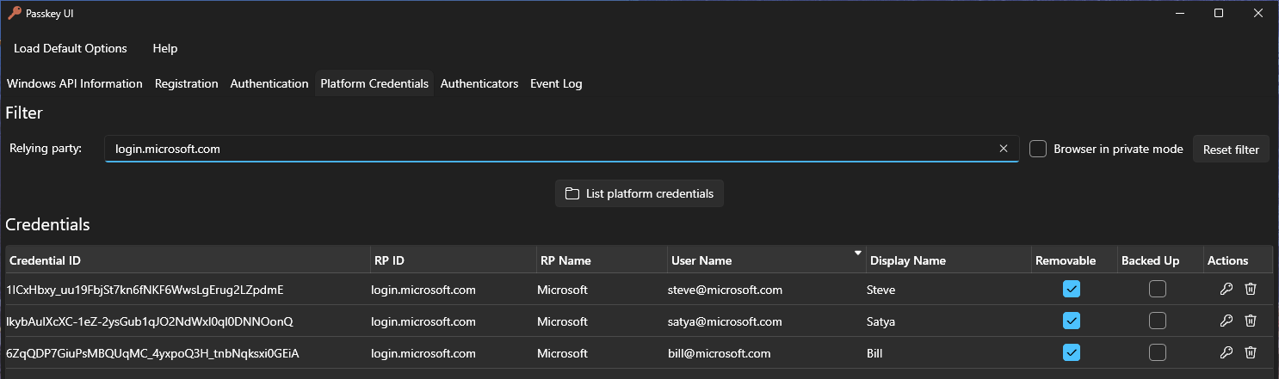The width and height of the screenshot is (1279, 379).
Task: Toggle Removable checkbox for Bill
Action: point(1072,352)
